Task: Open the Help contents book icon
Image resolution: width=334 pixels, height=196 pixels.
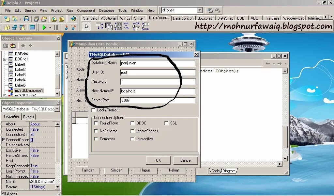Action: click(73, 19)
